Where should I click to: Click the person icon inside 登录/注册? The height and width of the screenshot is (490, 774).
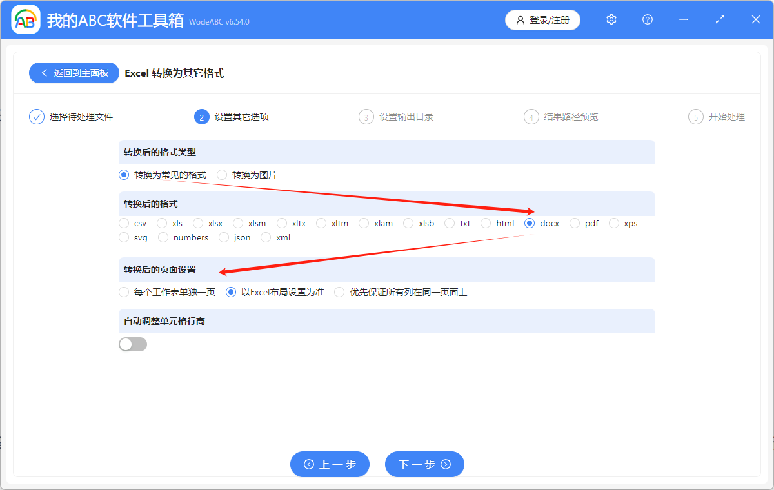[x=521, y=20]
